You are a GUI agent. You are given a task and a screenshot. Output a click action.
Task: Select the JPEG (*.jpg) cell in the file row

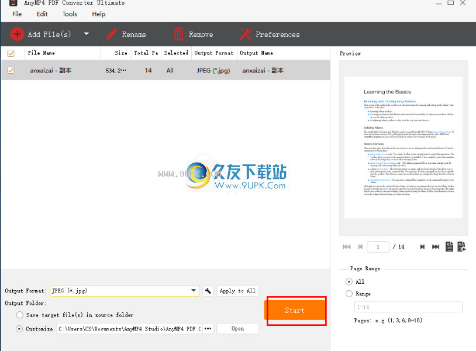click(x=213, y=70)
